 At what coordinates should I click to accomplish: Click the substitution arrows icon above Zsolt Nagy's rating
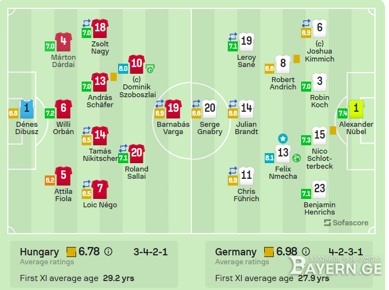[86, 23]
